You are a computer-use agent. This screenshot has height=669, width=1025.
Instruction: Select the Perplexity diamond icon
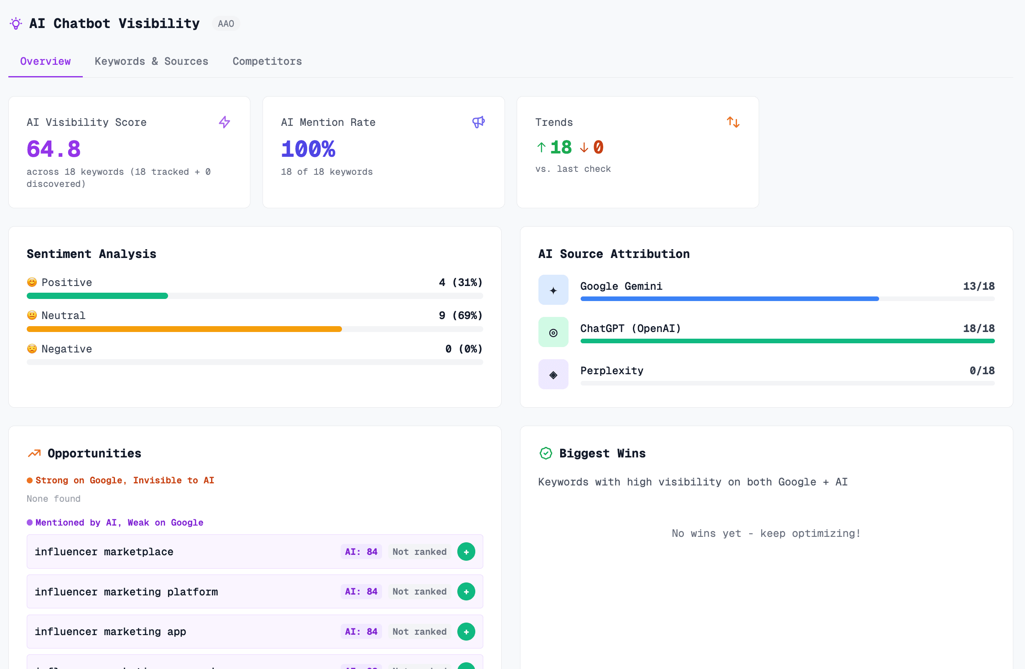point(553,374)
